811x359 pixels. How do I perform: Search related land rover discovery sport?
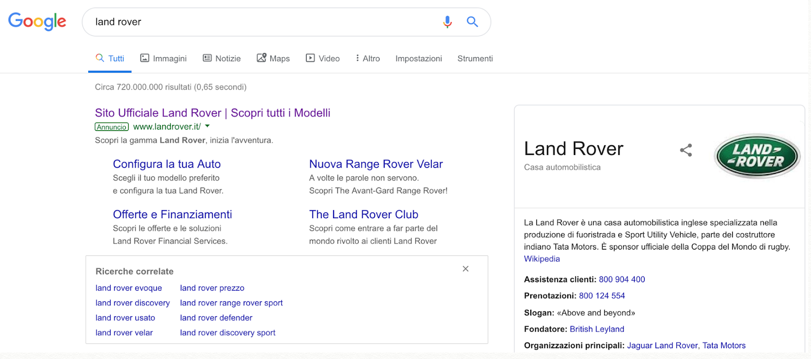(228, 333)
